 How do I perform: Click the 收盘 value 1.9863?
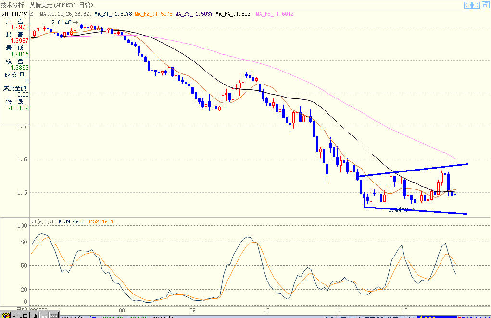19,68
